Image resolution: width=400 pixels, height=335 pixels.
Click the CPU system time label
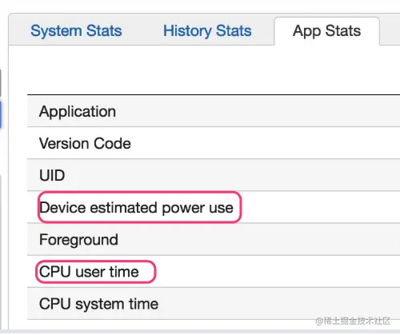click(x=98, y=304)
